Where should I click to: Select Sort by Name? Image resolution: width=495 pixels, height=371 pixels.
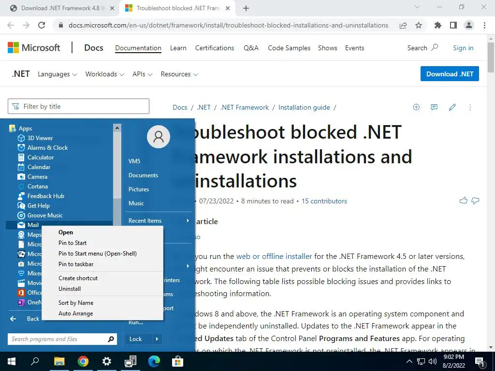point(76,302)
